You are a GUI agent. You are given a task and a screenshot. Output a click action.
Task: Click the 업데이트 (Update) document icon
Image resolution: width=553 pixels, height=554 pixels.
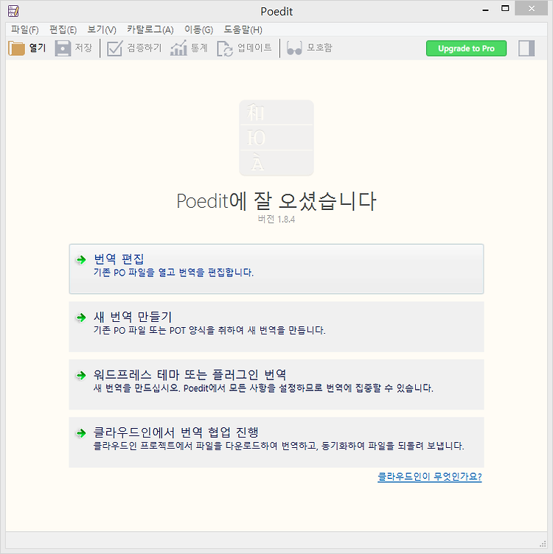pos(225,49)
